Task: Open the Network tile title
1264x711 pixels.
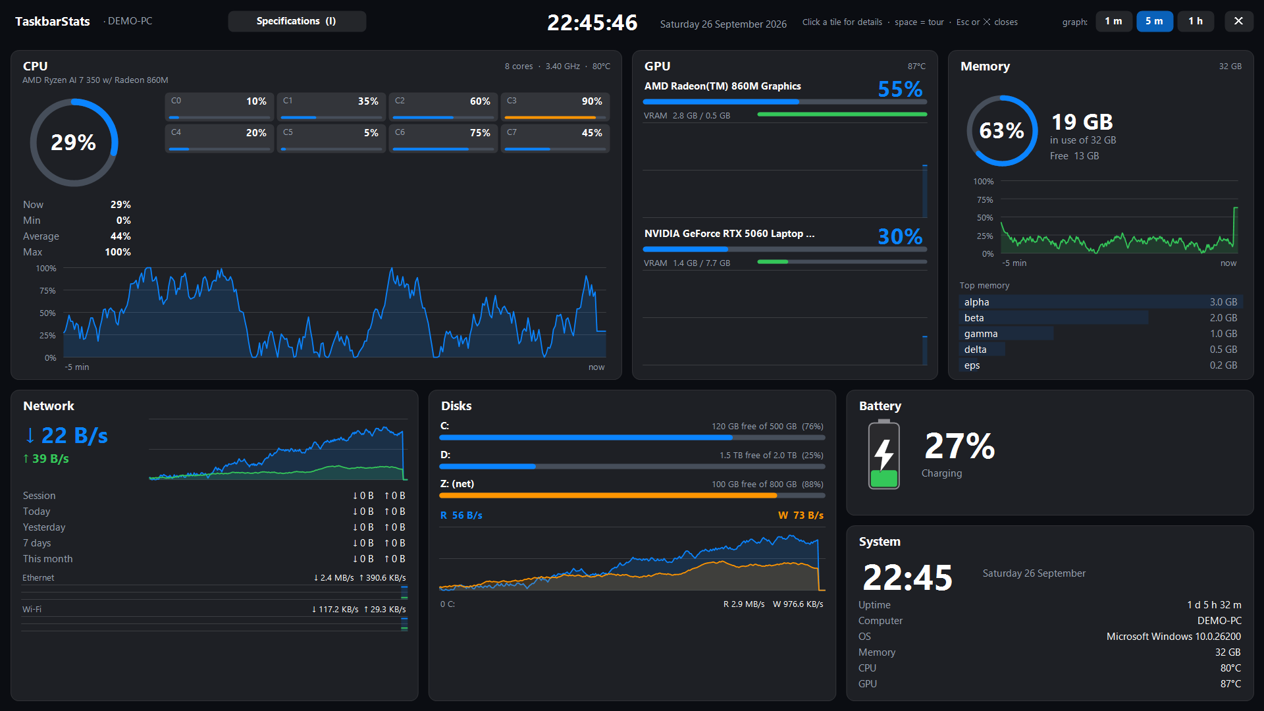Action: [49, 406]
